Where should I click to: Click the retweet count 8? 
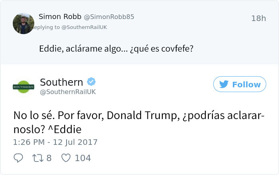[49, 158]
